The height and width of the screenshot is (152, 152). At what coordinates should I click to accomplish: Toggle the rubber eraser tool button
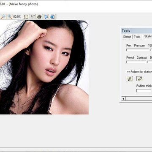click(x=139, y=79)
